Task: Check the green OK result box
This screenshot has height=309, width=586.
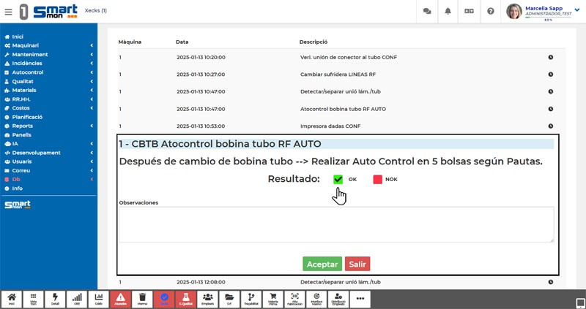Action: pos(338,180)
